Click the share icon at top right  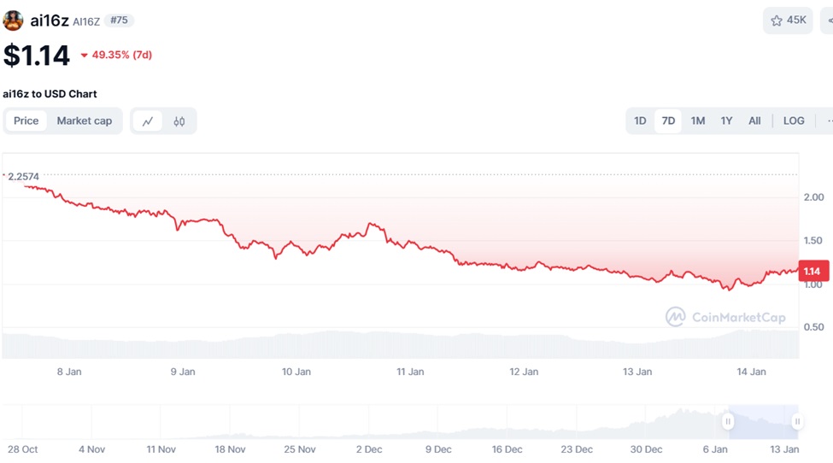[829, 21]
